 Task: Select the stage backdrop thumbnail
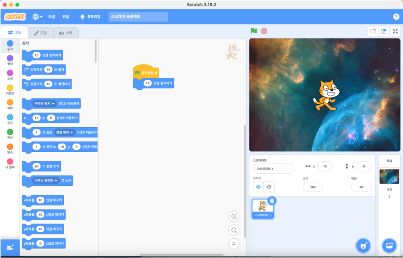[x=389, y=176]
